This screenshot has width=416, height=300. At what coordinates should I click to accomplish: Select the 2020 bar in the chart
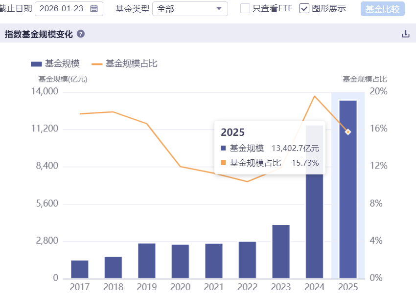pos(181,261)
